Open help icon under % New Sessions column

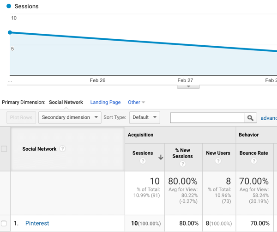click(x=182, y=164)
